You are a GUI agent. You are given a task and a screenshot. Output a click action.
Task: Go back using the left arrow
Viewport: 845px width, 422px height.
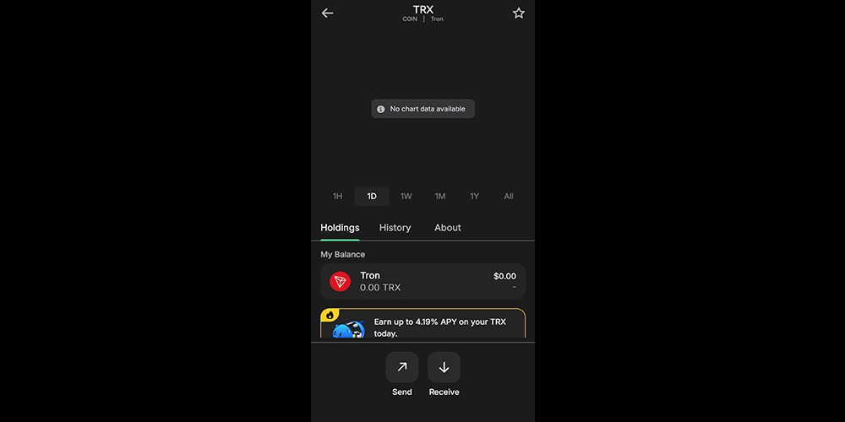tap(327, 13)
